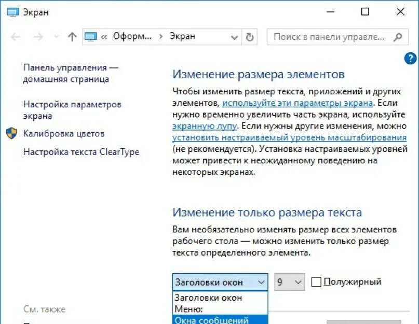Viewport: 419px width, 324px height.
Task: Expand the address bar history dropdown
Action: tap(234, 37)
